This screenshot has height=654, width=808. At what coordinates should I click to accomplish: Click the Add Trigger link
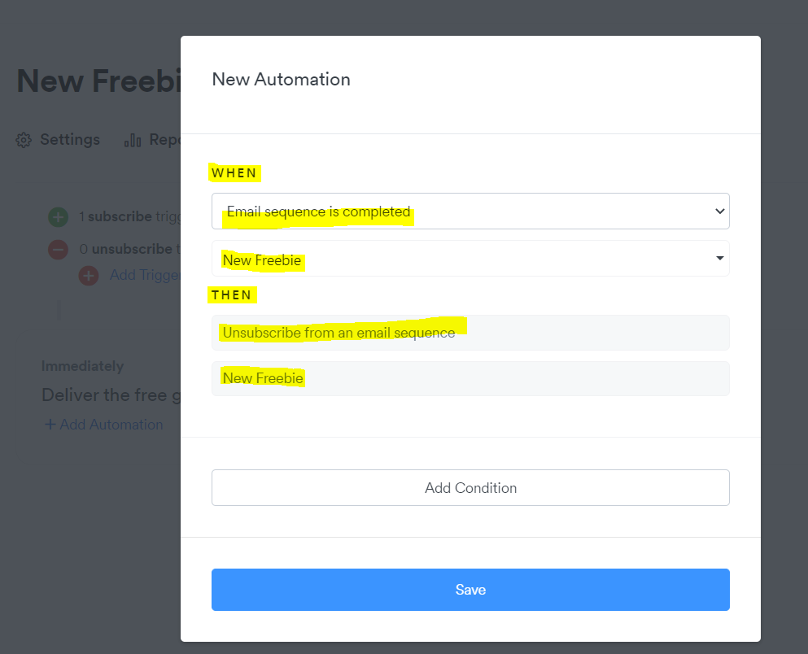[x=145, y=275]
